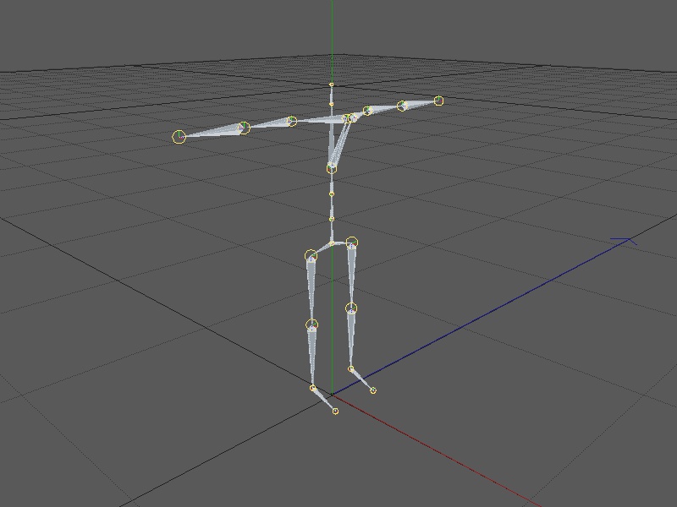677x507 pixels.
Task: Select the hand-tip joint of the long viewer's-left arm
Action: click(x=179, y=137)
